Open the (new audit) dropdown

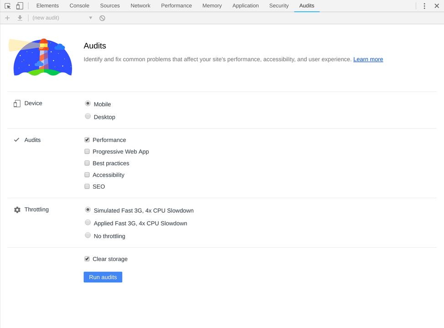(62, 18)
